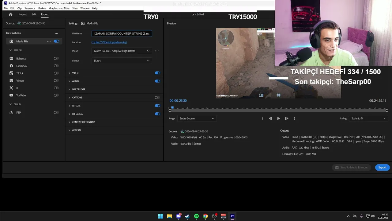The width and height of the screenshot is (392, 221).
Task: Open the Window menu
Action: [x=85, y=8]
